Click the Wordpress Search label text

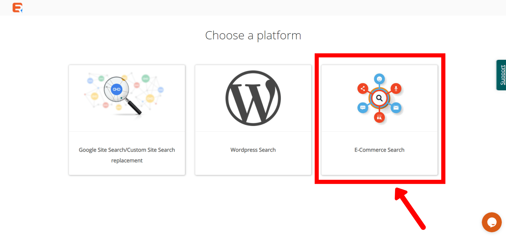point(253,150)
